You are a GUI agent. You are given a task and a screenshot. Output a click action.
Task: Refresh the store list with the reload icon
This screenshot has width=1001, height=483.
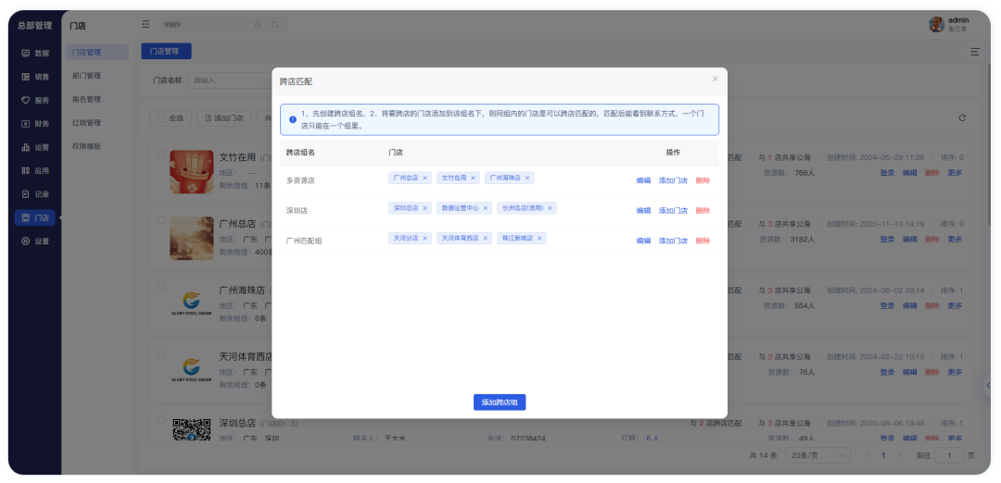point(962,118)
